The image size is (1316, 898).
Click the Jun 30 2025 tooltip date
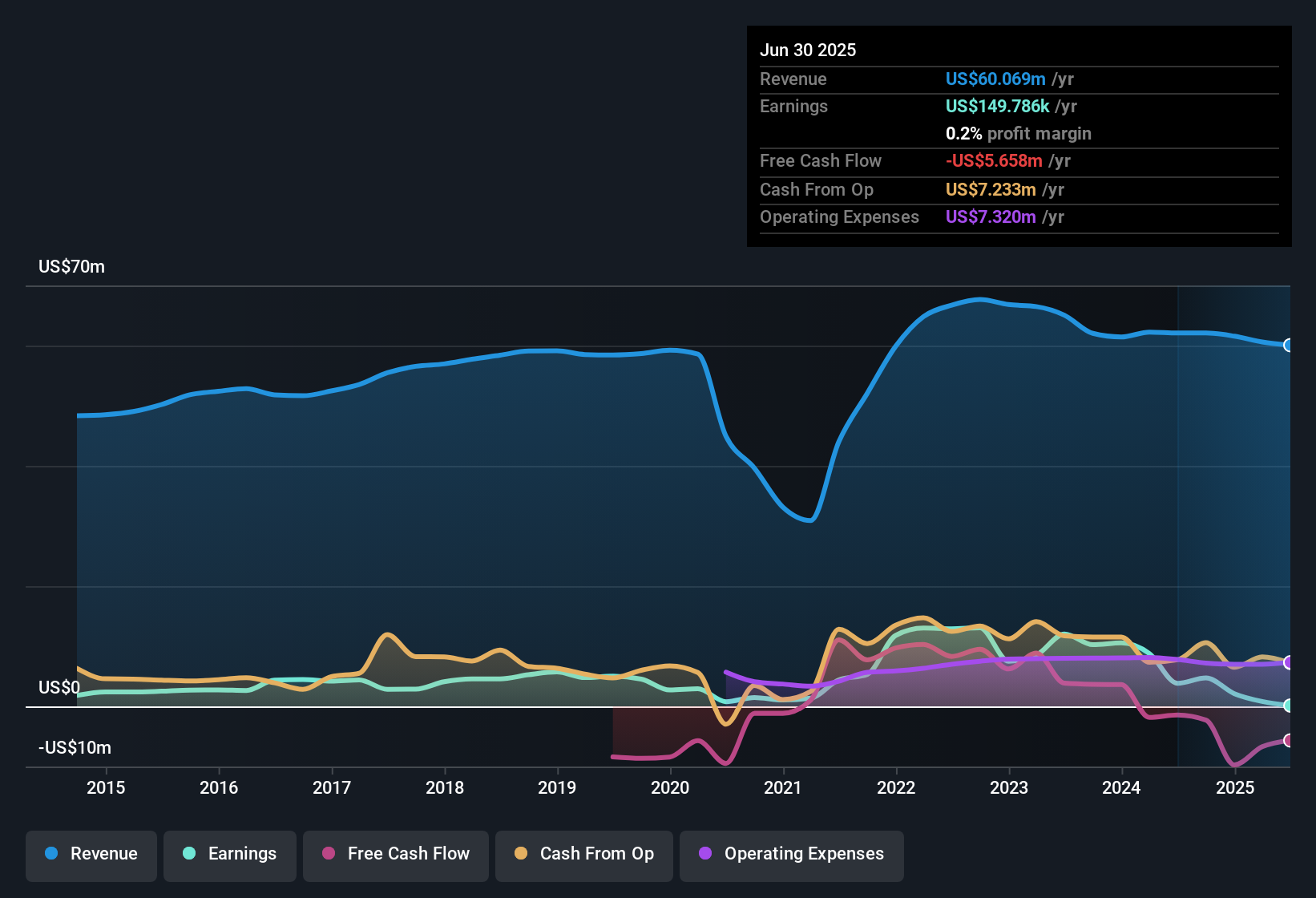808,50
